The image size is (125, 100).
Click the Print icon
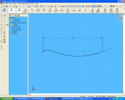tap(14, 6)
